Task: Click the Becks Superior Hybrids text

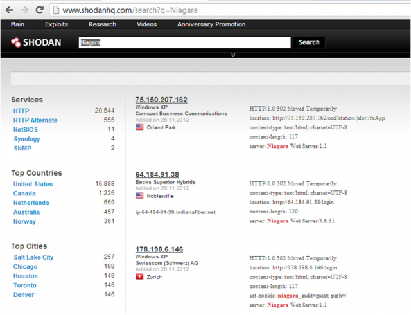Action: pos(166,182)
